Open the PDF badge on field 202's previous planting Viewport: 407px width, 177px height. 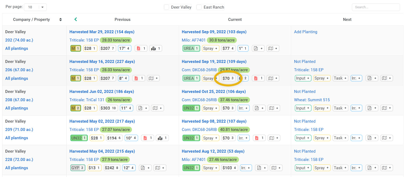(x=141, y=48)
